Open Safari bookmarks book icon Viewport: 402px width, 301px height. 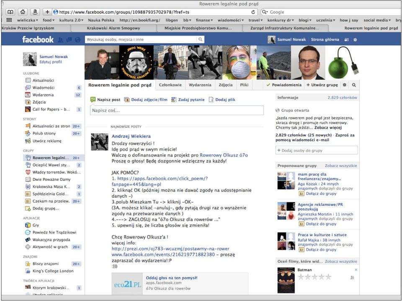point(10,12)
